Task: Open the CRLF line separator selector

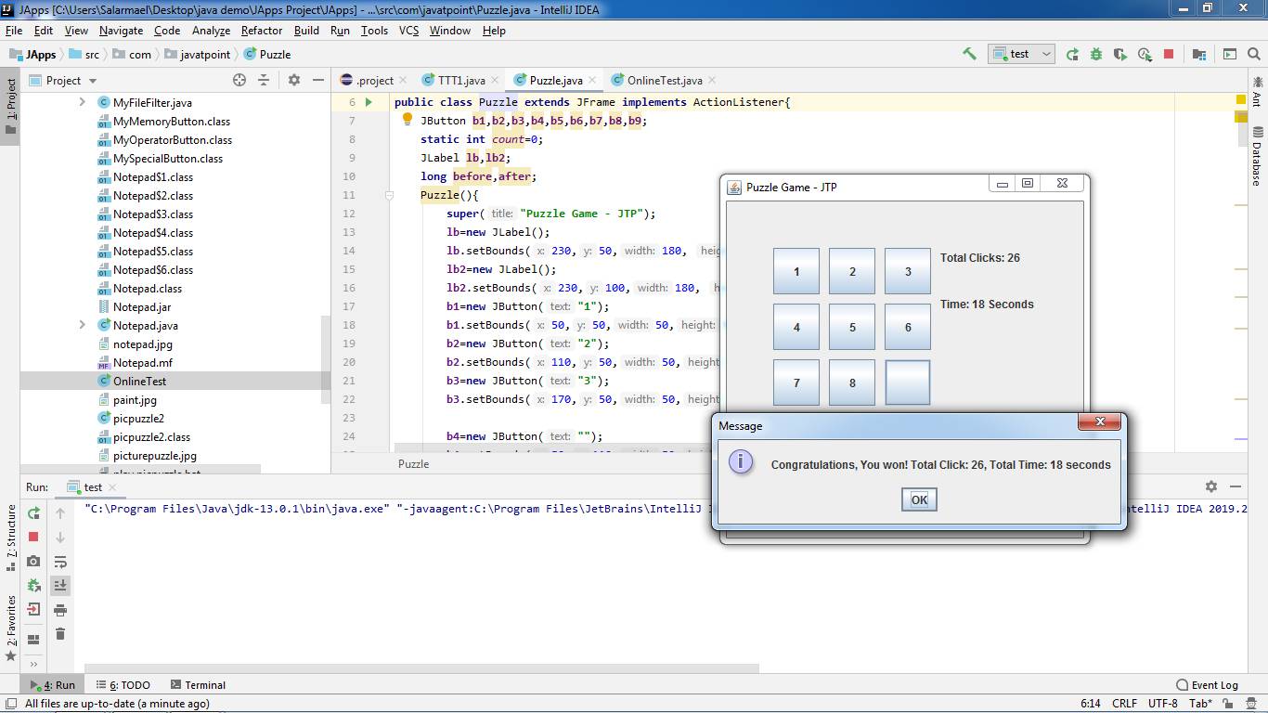Action: (x=1124, y=704)
